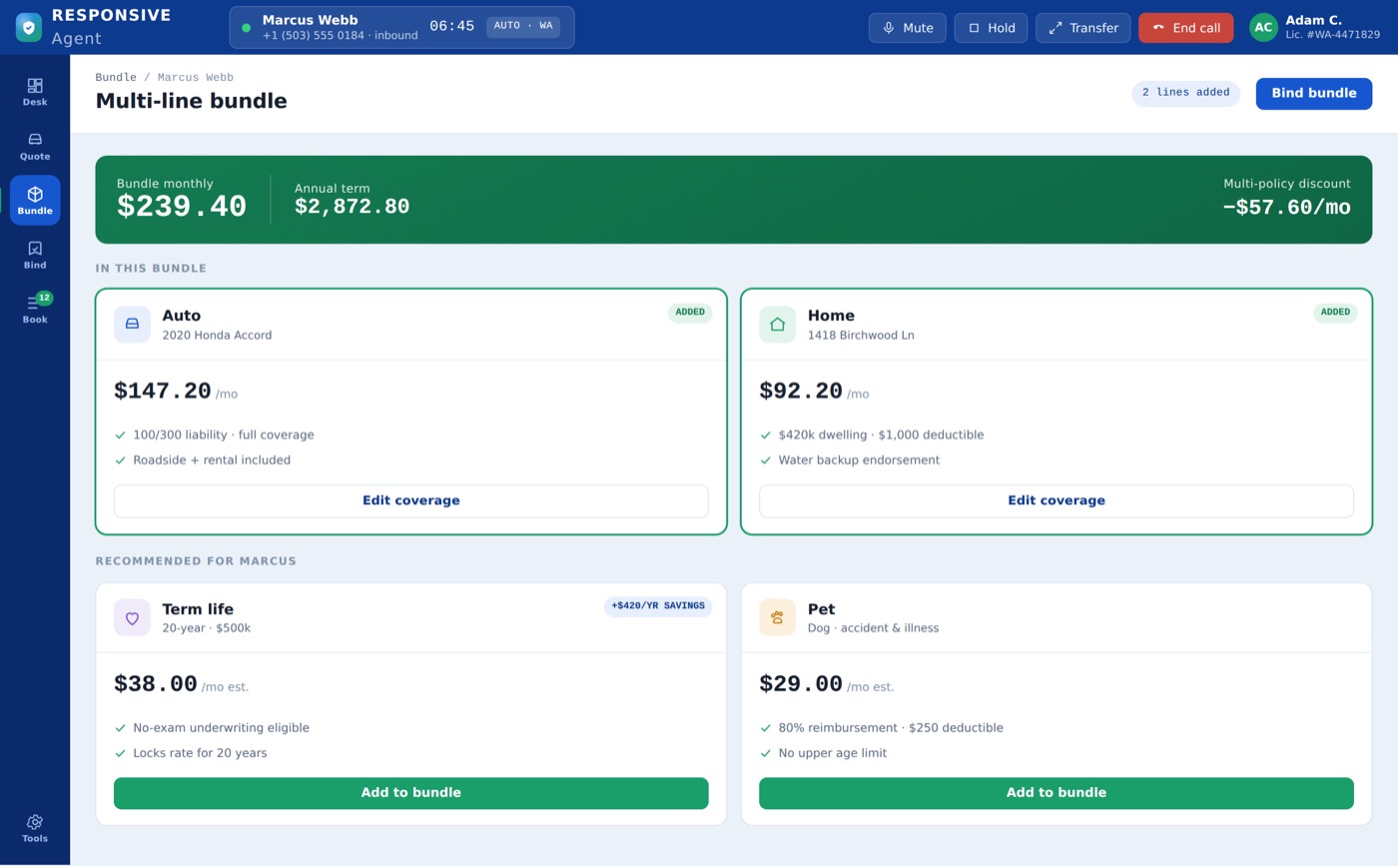The image size is (1398, 866).
Task: Click the +$420/YR SAVINGS badge
Action: coord(657,606)
